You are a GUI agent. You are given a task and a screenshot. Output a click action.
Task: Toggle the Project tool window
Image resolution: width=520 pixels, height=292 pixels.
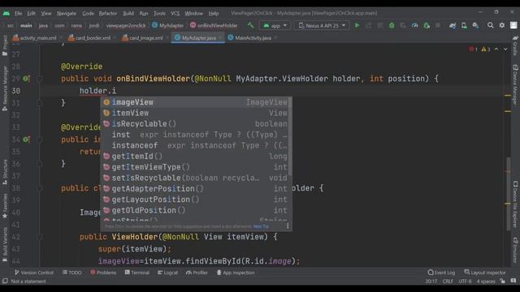[5, 45]
